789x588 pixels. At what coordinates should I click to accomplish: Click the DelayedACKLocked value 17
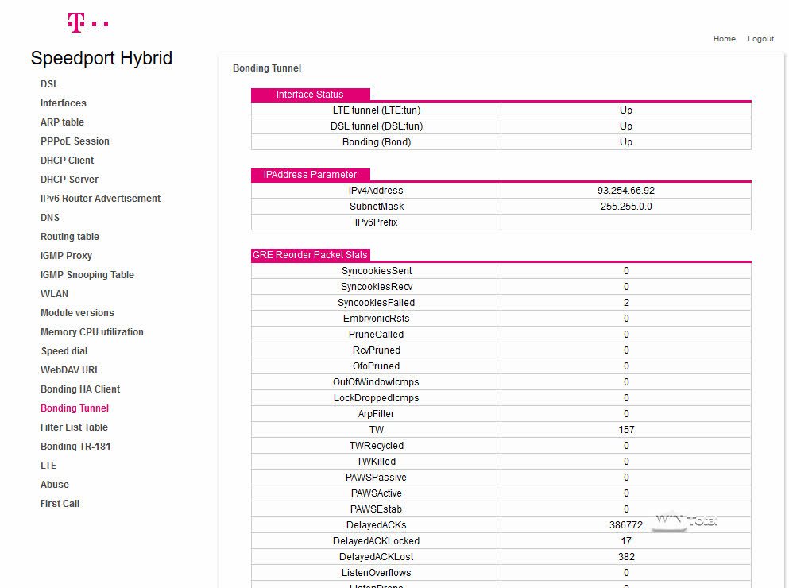(x=626, y=541)
